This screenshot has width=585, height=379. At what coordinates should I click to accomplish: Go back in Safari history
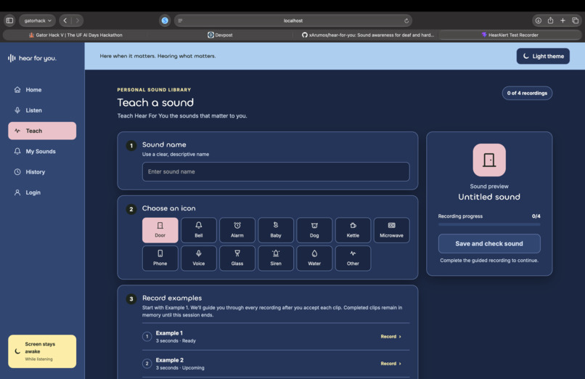(65, 20)
